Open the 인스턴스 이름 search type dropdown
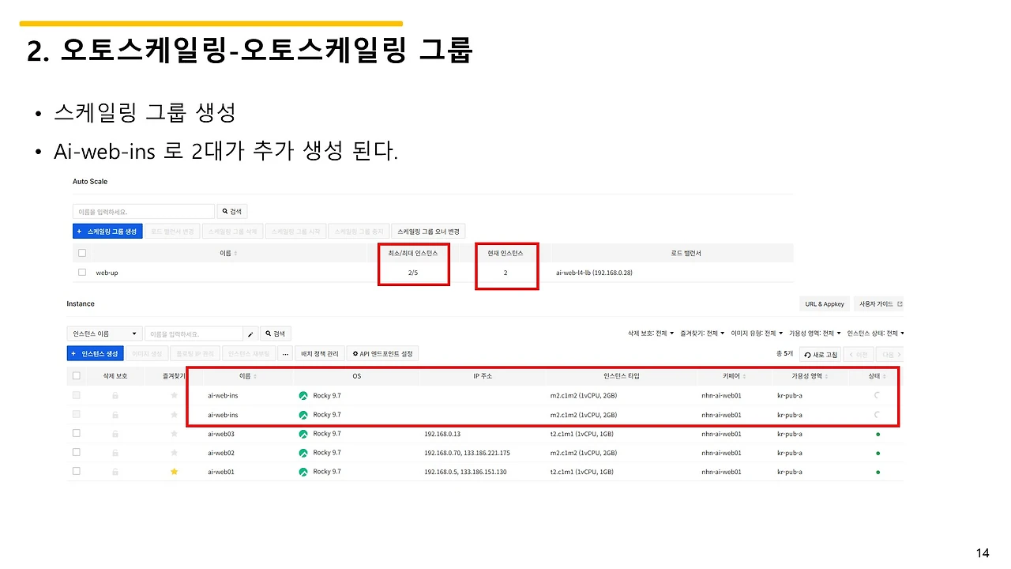 point(105,334)
